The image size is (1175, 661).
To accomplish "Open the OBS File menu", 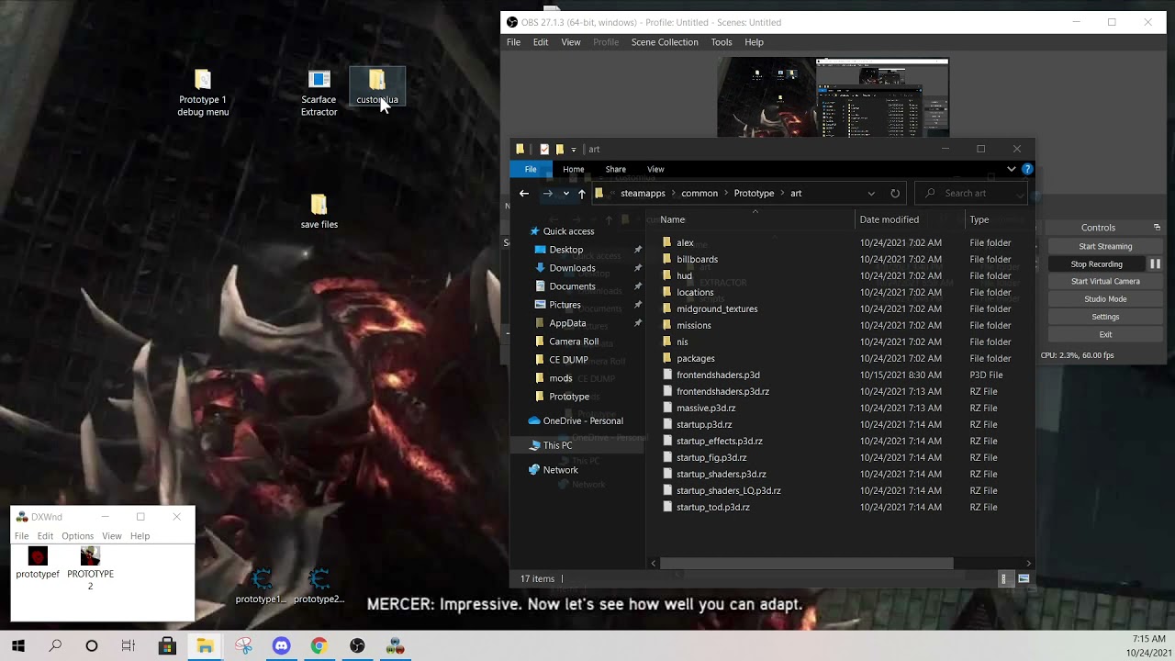I will 514,42.
